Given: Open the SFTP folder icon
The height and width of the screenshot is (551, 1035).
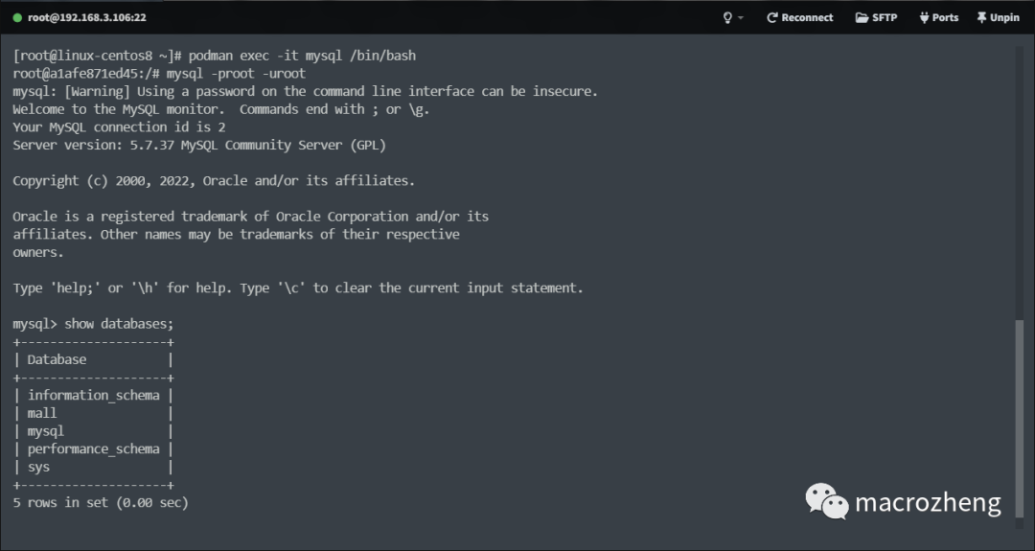Looking at the screenshot, I should [862, 17].
